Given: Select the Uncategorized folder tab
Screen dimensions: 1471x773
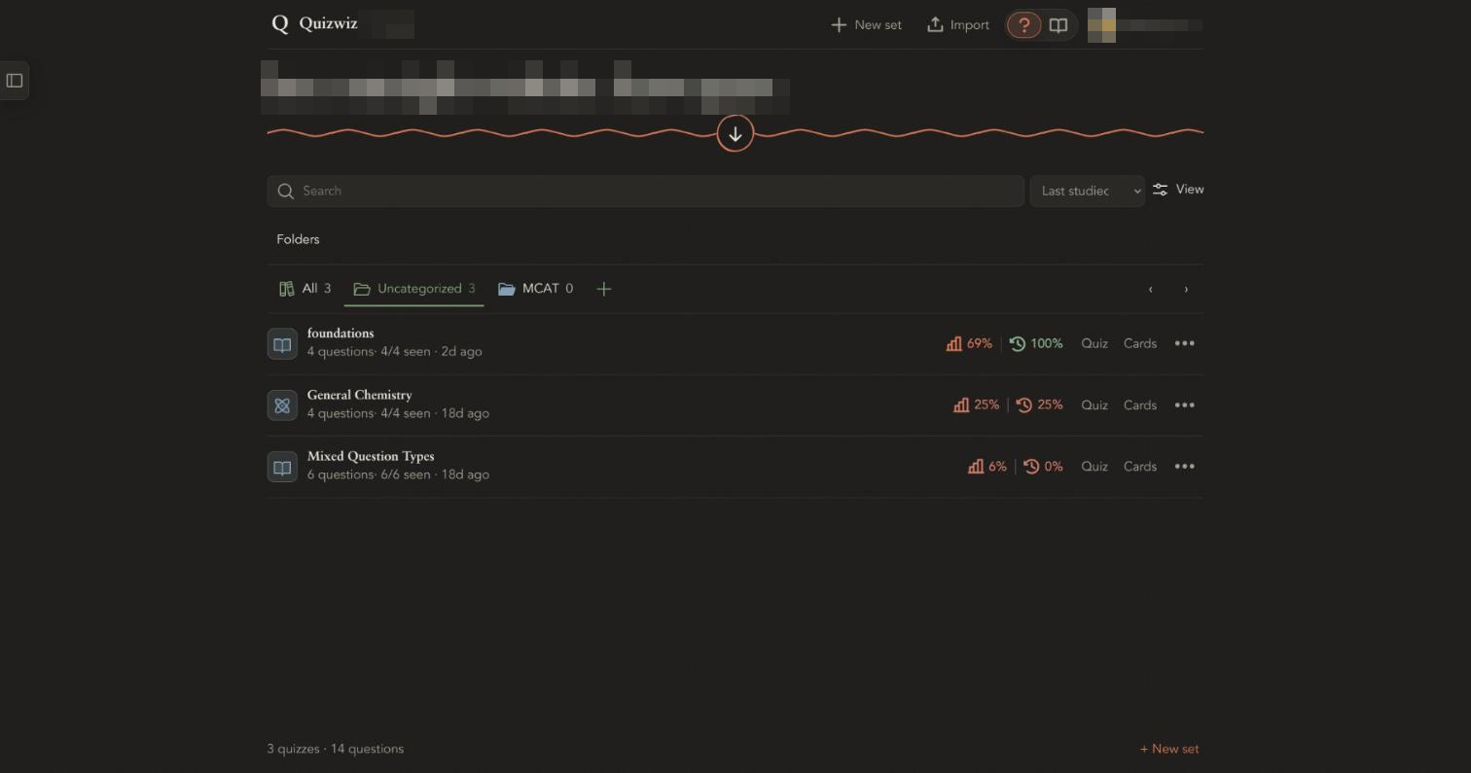Looking at the screenshot, I should click(414, 289).
